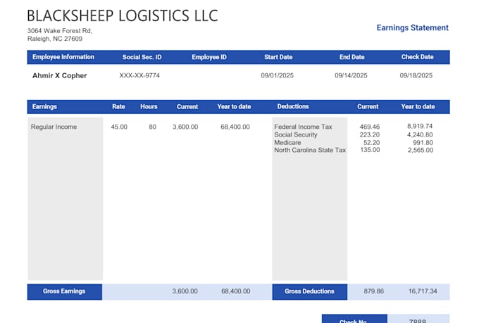Click the Regular Income earnings row label
Image resolution: width=479 pixels, height=323 pixels.
click(x=54, y=127)
